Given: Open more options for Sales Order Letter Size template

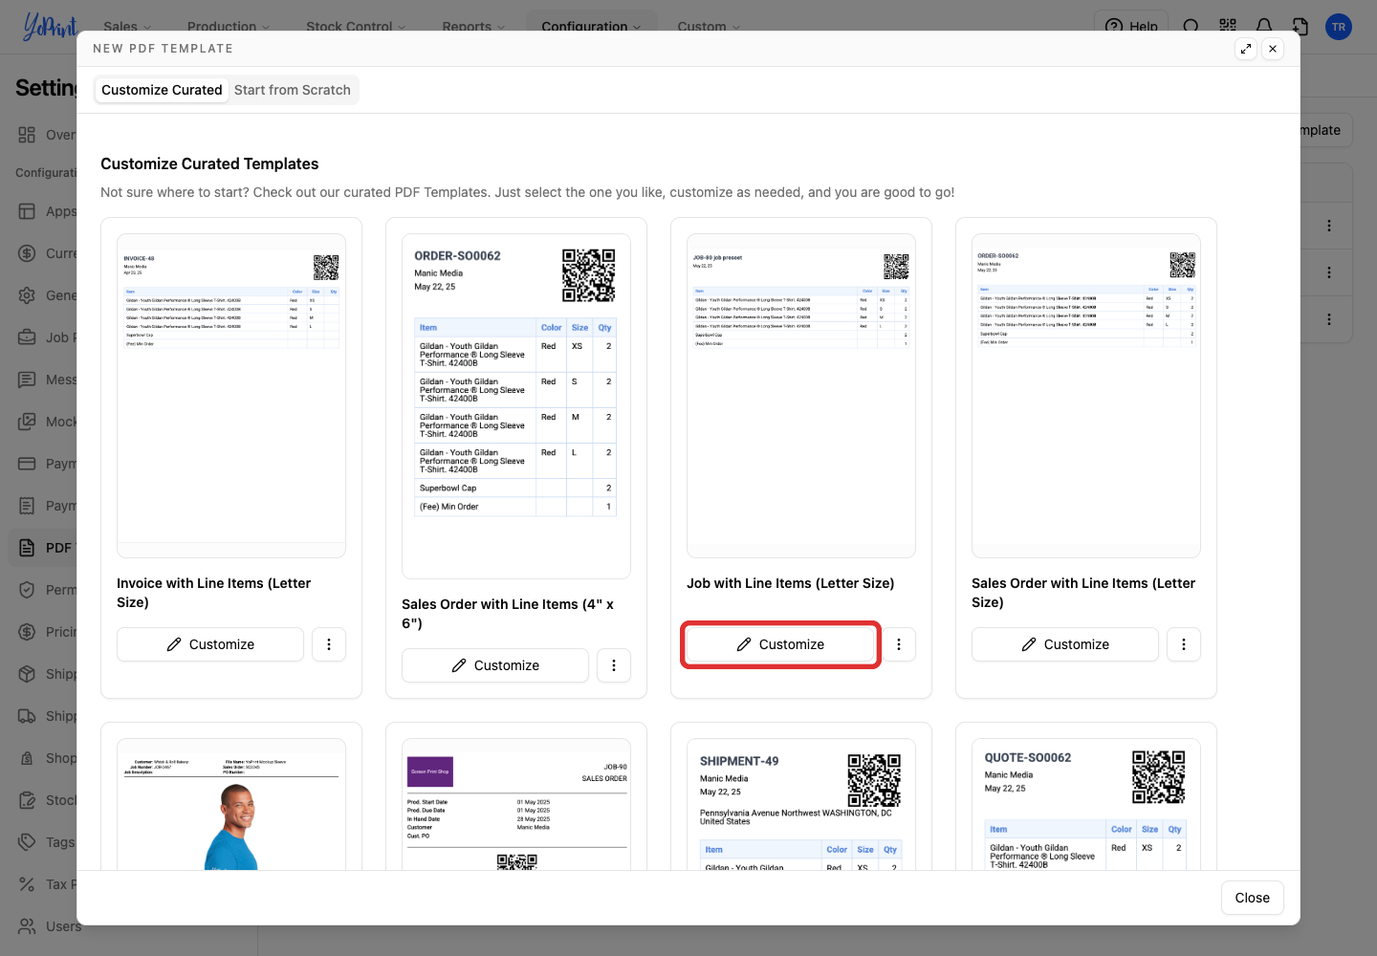Looking at the screenshot, I should point(1184,644).
